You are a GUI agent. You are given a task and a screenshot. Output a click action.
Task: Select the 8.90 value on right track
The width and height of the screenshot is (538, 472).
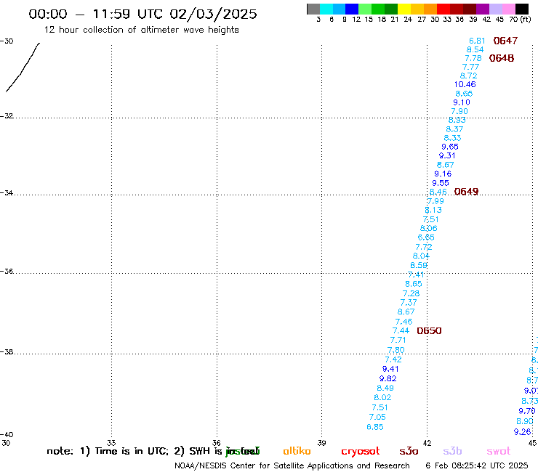tap(525, 422)
